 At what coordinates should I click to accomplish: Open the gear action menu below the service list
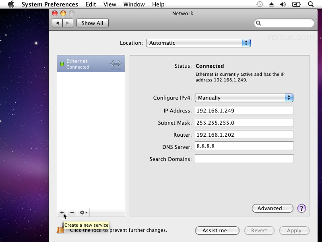83,213
